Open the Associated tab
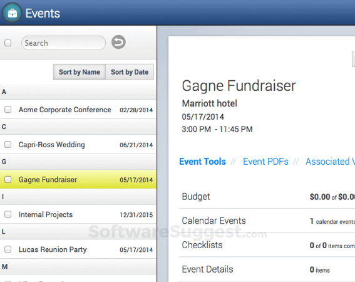Screen dimensions: 355x282 pyautogui.click(x=330, y=162)
